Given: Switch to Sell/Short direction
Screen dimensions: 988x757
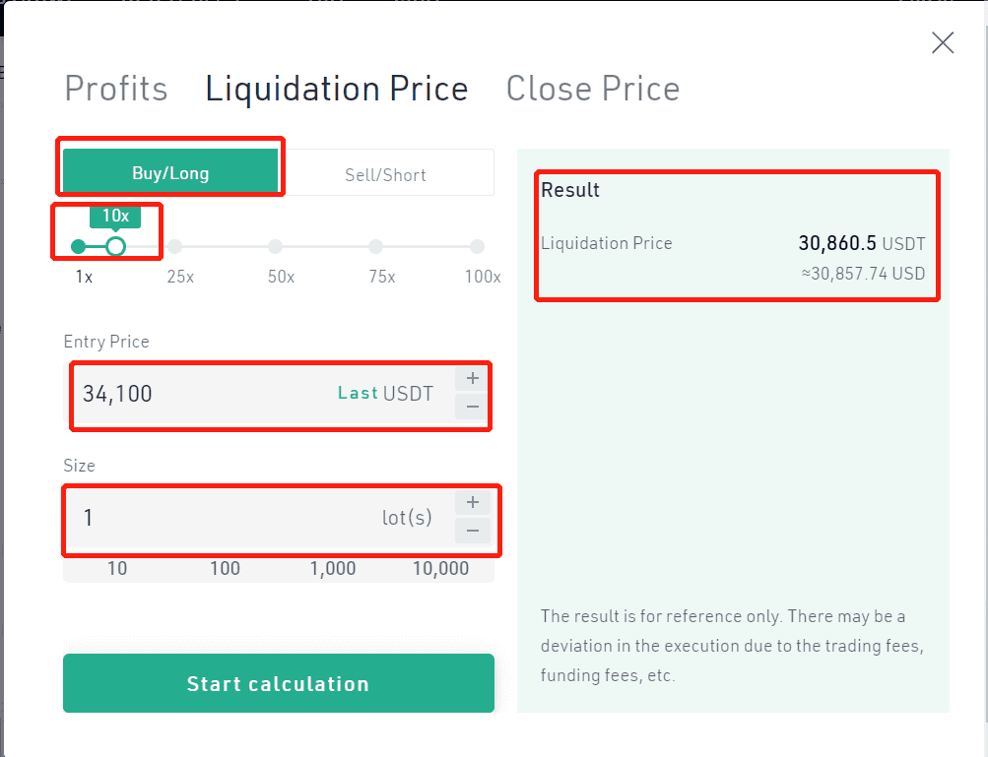Looking at the screenshot, I should pos(385,172).
